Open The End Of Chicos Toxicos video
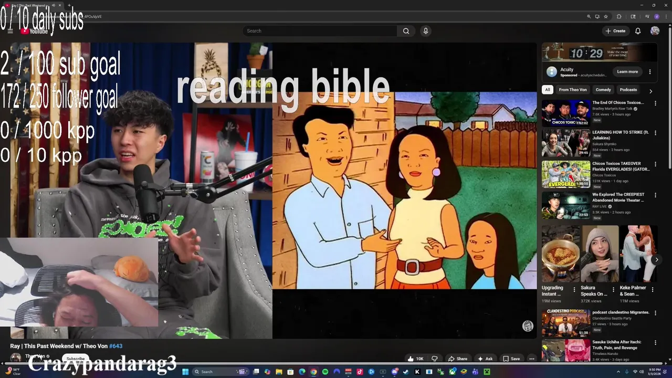This screenshot has height=378, width=672. [x=617, y=102]
